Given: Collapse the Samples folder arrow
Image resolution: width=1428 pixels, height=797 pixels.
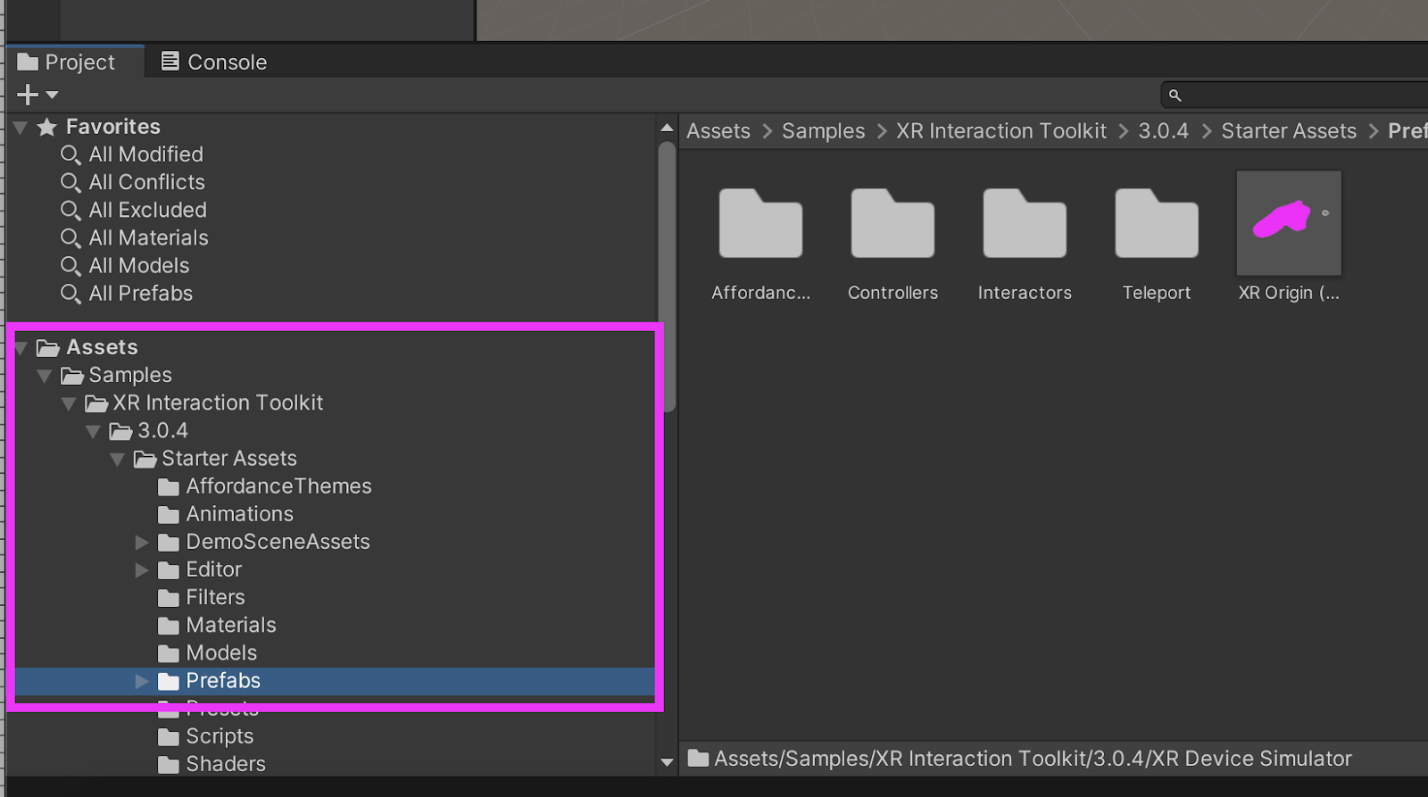Looking at the screenshot, I should [44, 376].
